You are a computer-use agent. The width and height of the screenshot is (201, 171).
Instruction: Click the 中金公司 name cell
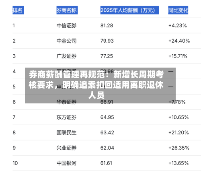click(66, 41)
